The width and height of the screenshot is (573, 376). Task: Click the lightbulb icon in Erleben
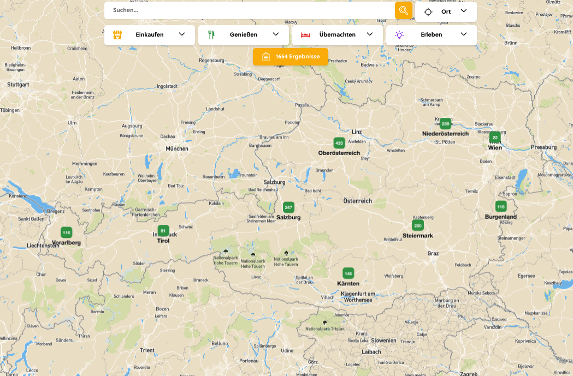(x=399, y=35)
